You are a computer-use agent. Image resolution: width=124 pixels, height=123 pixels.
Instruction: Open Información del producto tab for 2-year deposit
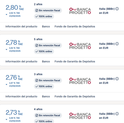point(21,26)
